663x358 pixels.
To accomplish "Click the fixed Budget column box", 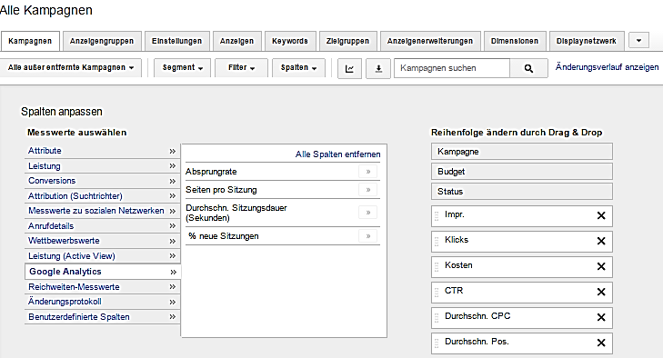I will [522, 172].
